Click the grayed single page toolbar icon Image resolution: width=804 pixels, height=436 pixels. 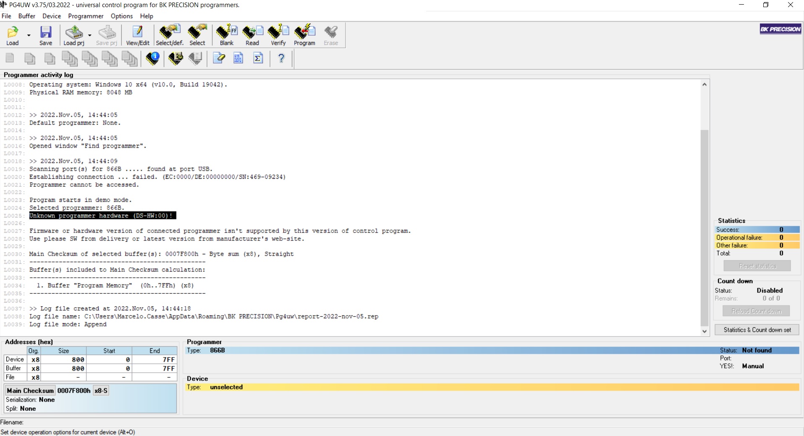pos(10,58)
